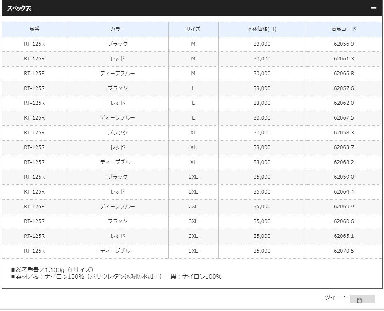The image size is (384, 311).
Task: Click product code 62069 9
Action: 344,207
